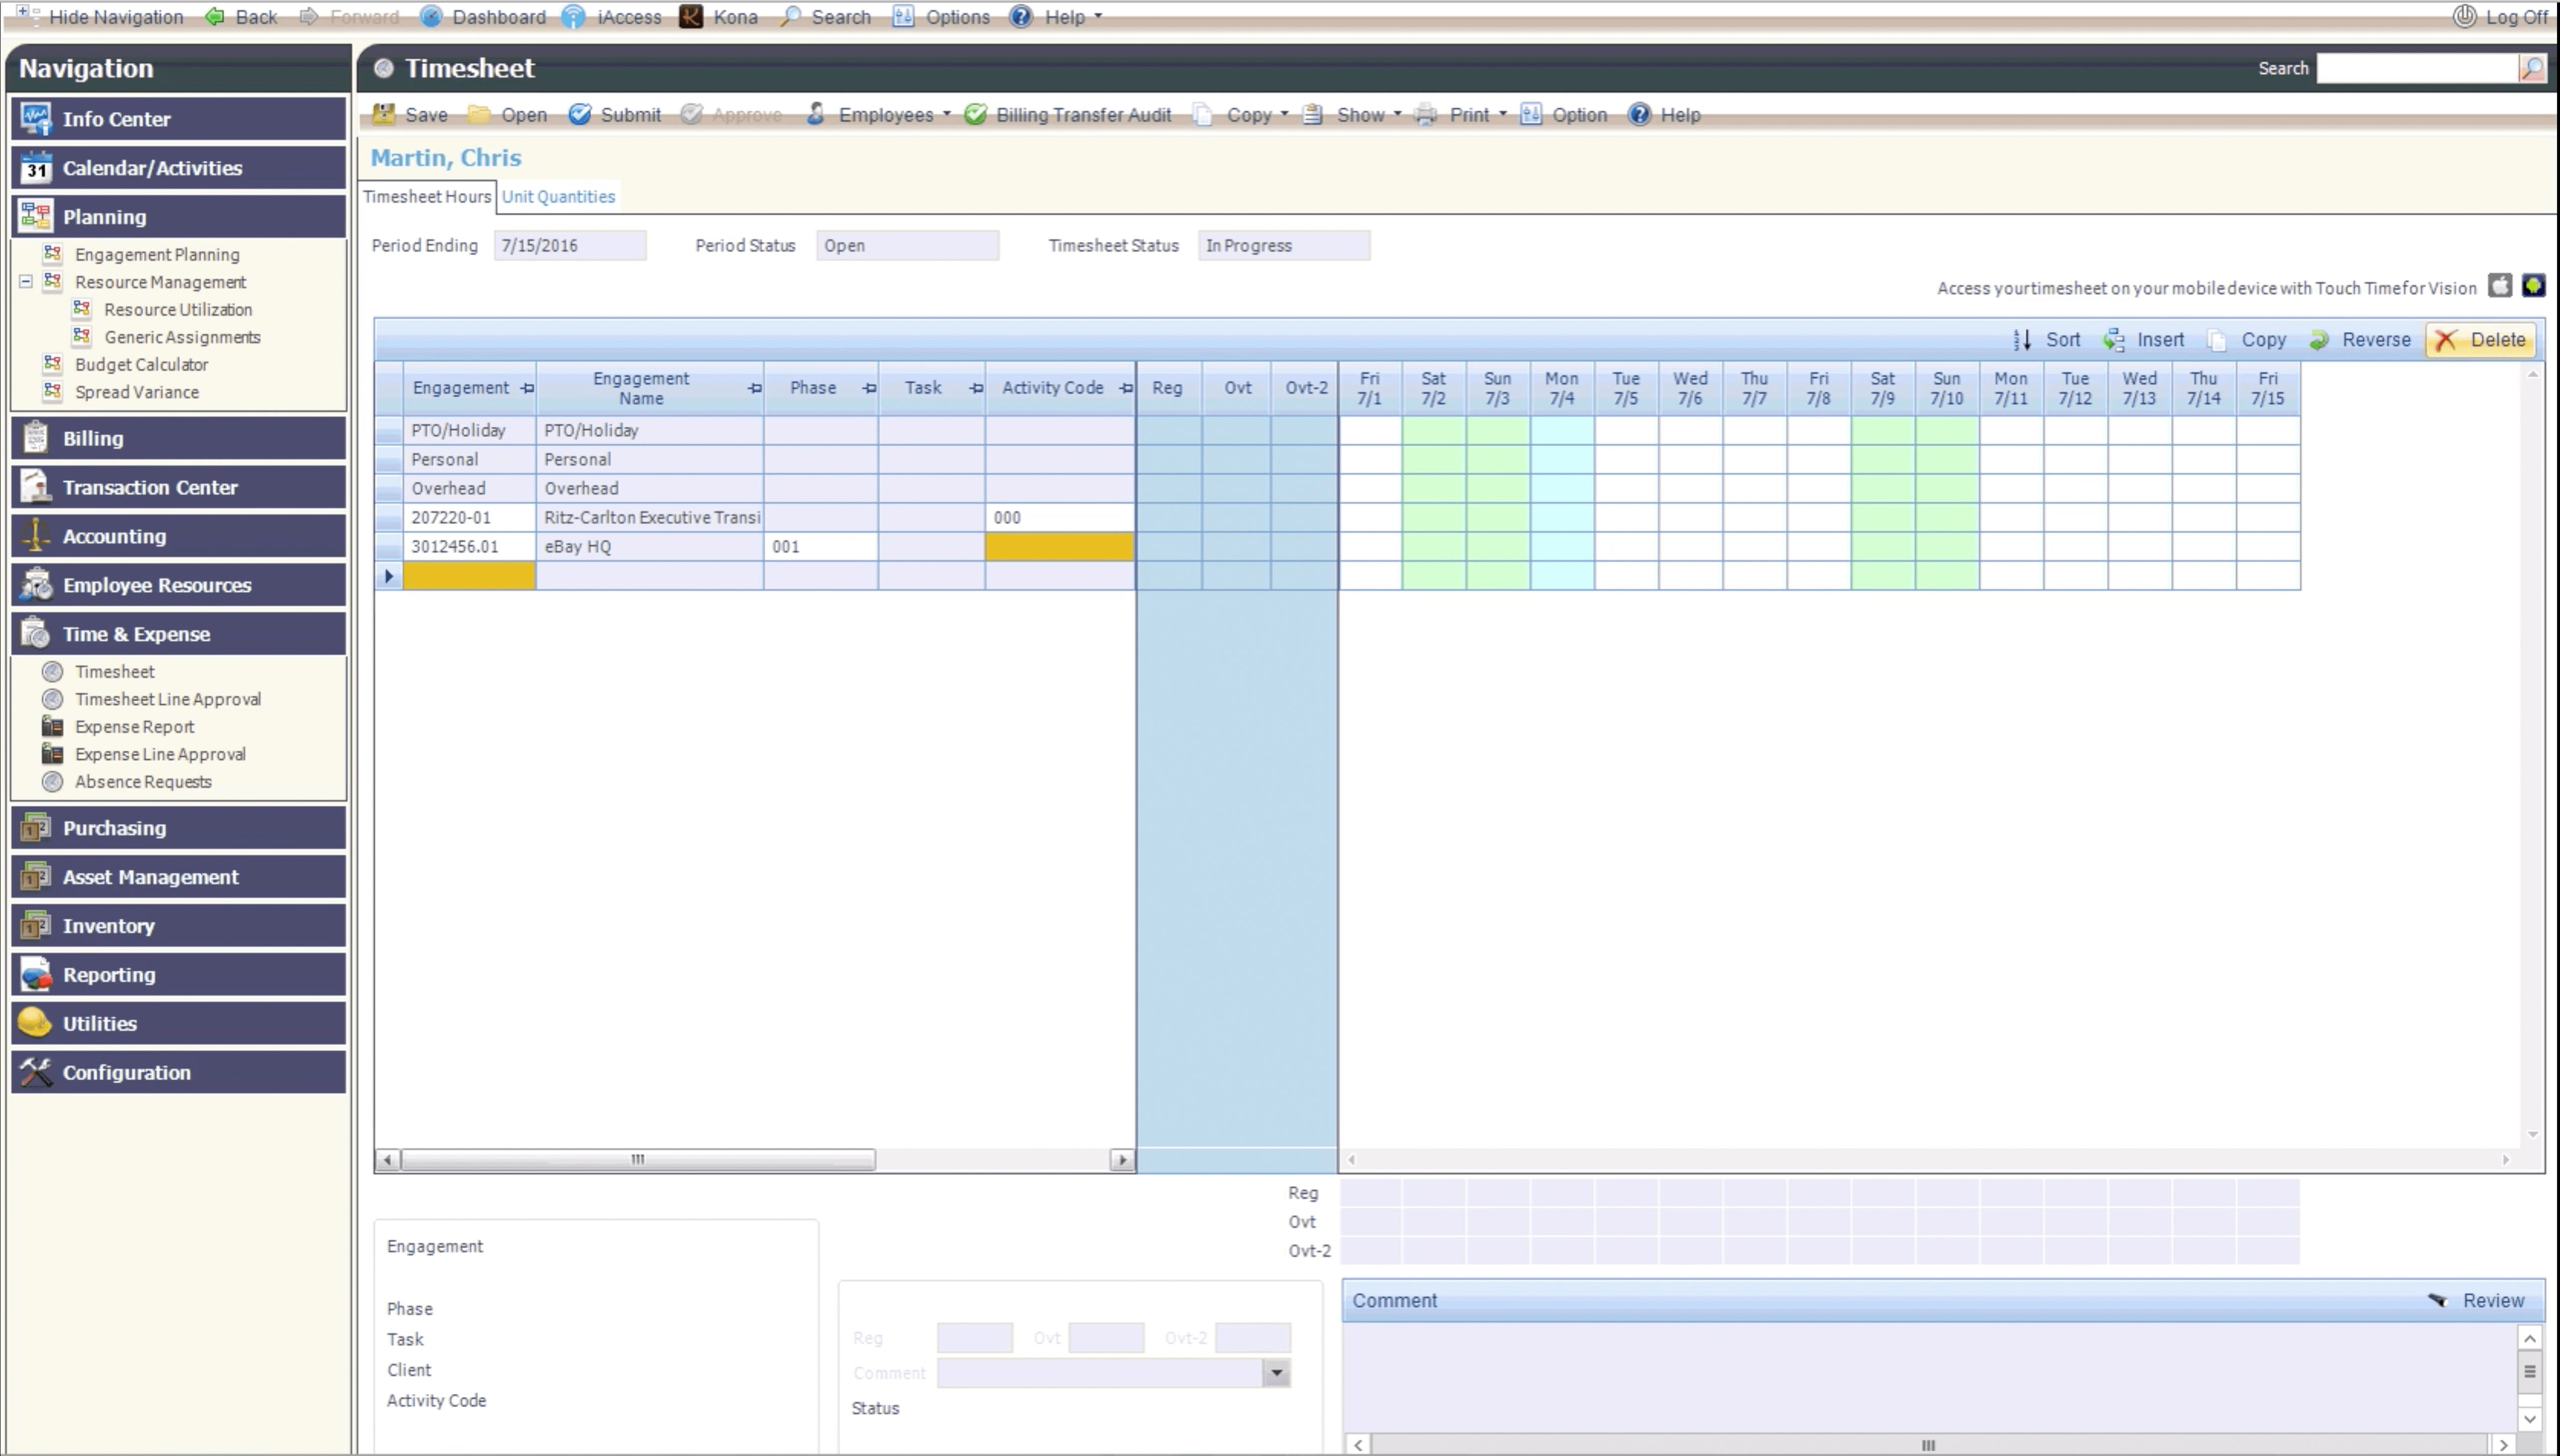Open the Billing navigation section
This screenshot has width=2560, height=1456.
179,438
